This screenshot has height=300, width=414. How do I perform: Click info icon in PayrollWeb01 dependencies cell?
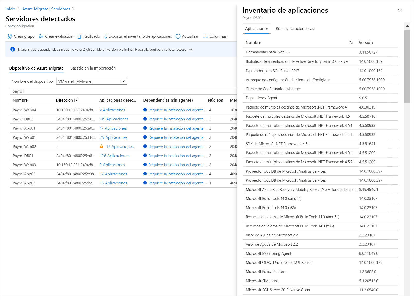(145, 137)
